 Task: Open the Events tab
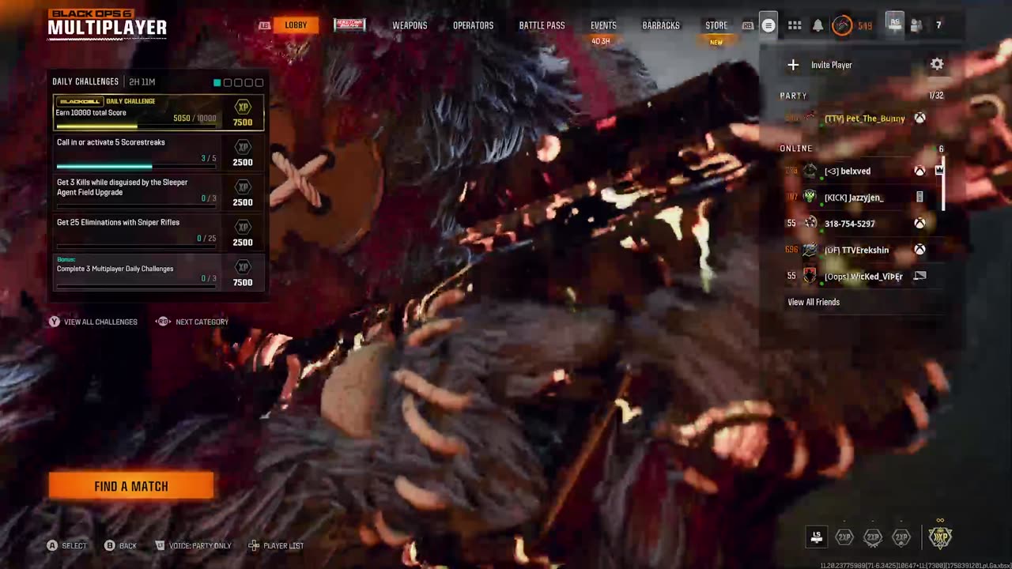603,25
